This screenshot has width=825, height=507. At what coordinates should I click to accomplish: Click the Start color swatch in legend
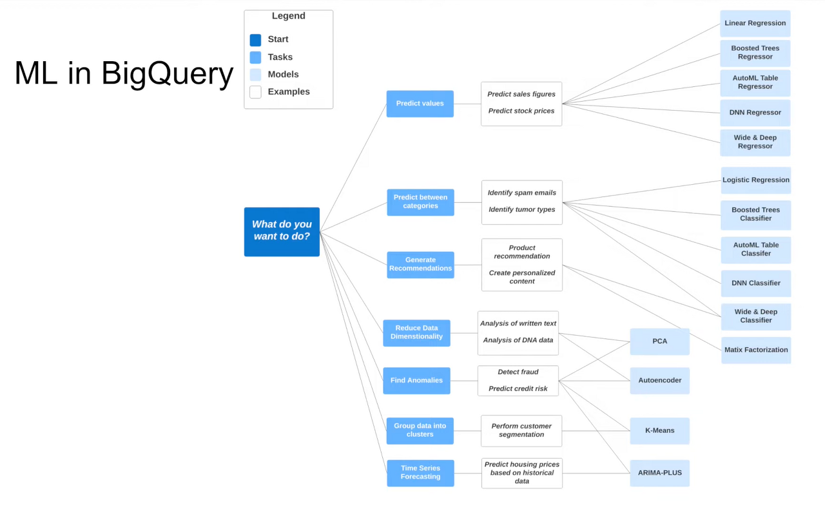pos(255,40)
